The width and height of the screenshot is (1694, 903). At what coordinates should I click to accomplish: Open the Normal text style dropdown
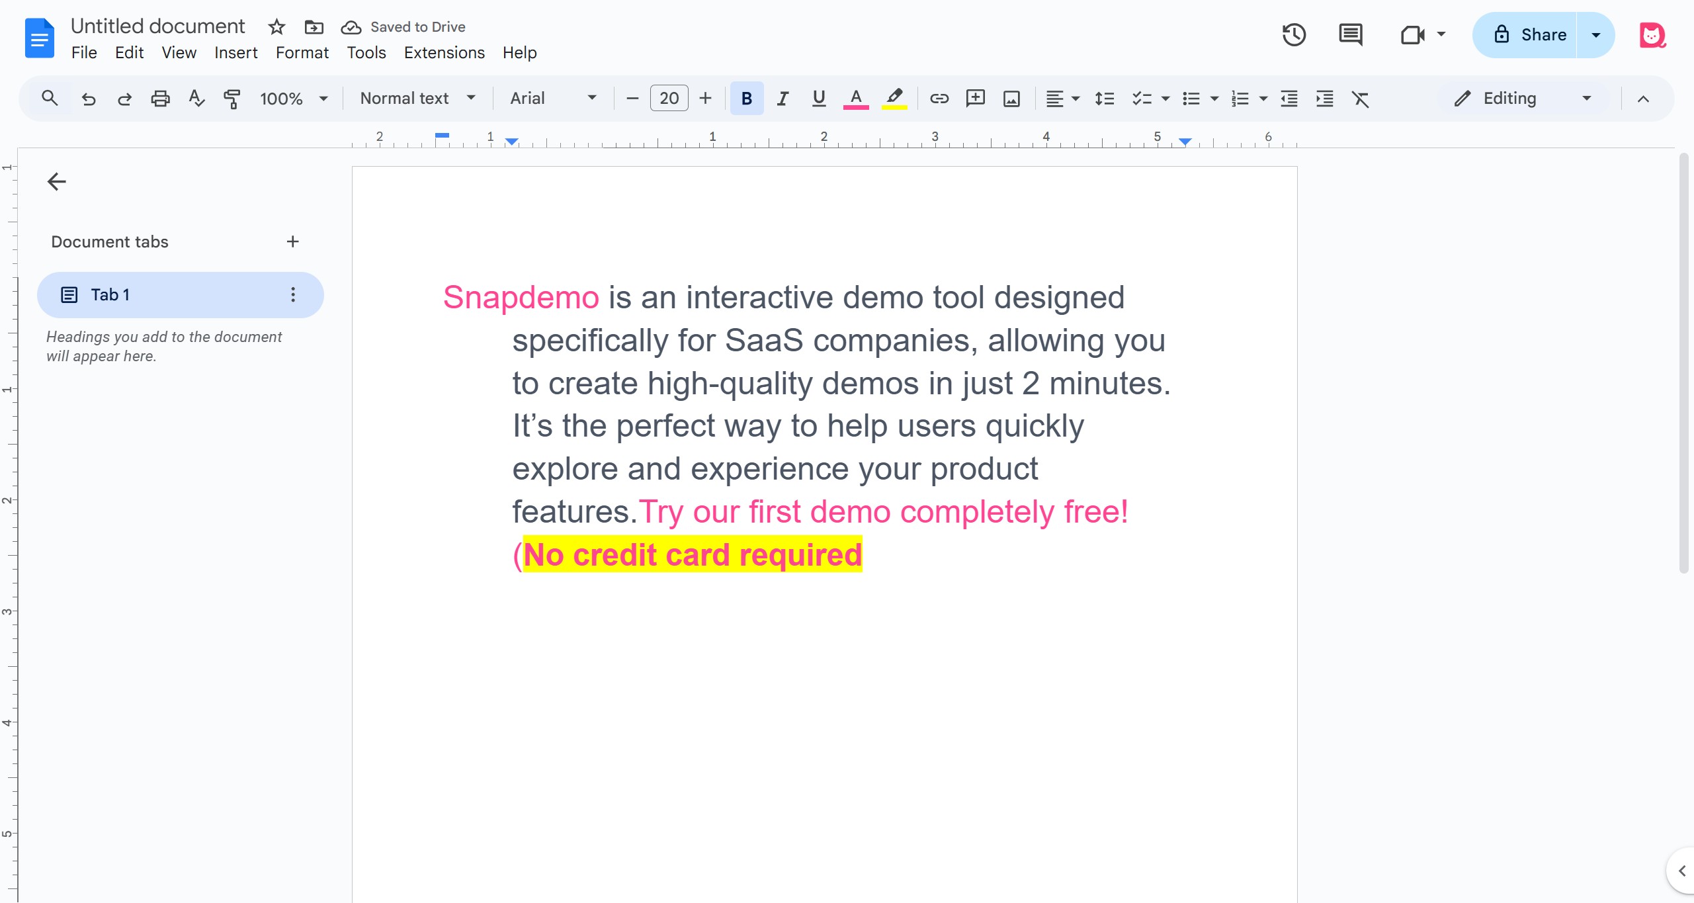click(417, 99)
